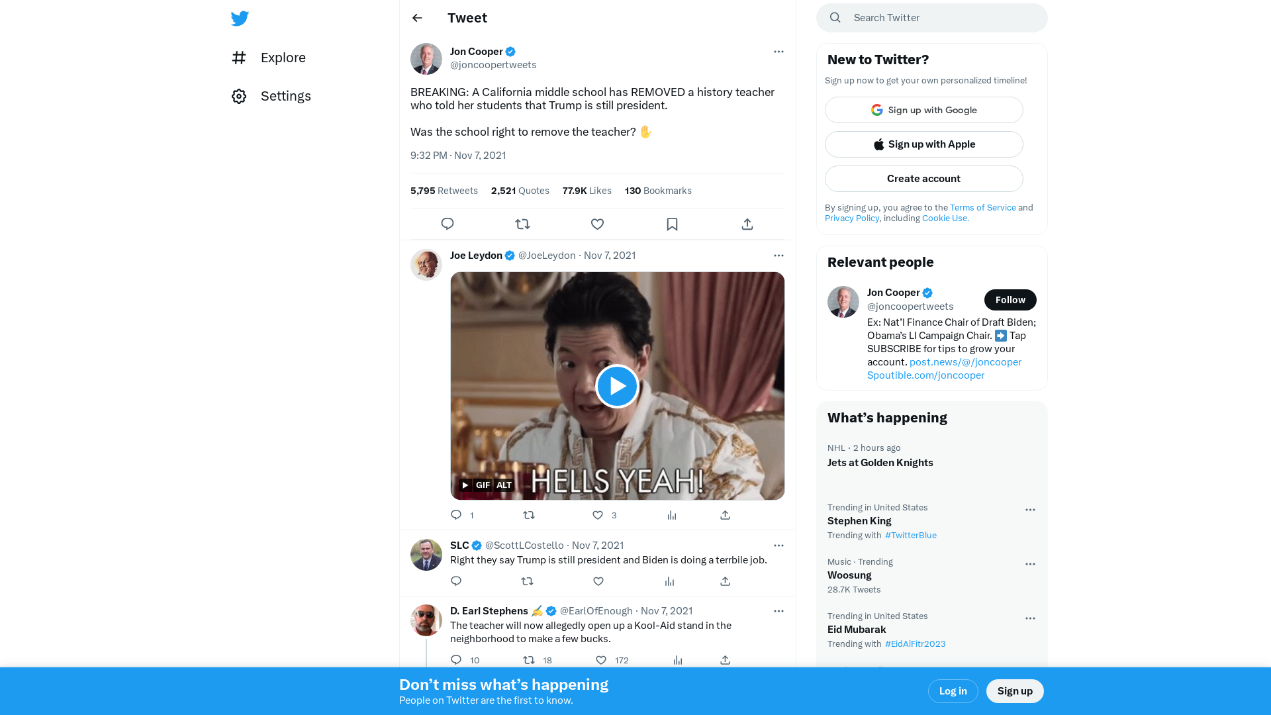Click the Twitter bird logo
The image size is (1271, 715).
(x=240, y=19)
